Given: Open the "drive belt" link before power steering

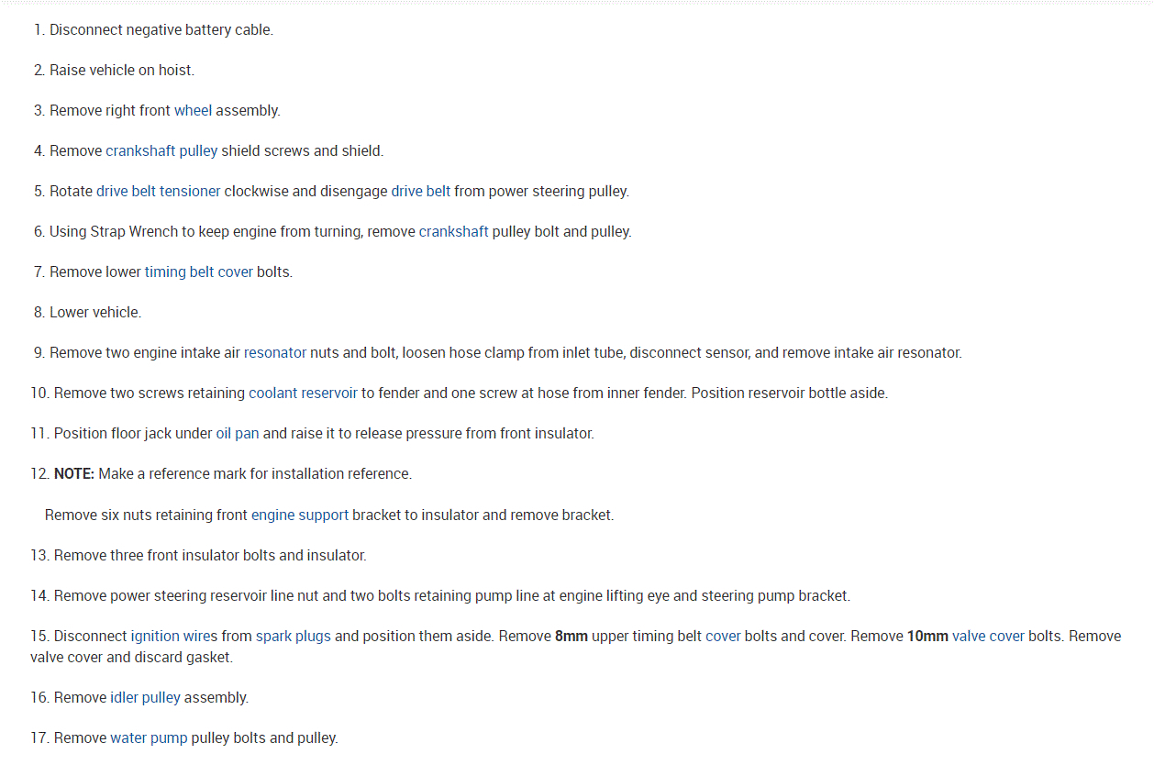Looking at the screenshot, I should tap(421, 192).
